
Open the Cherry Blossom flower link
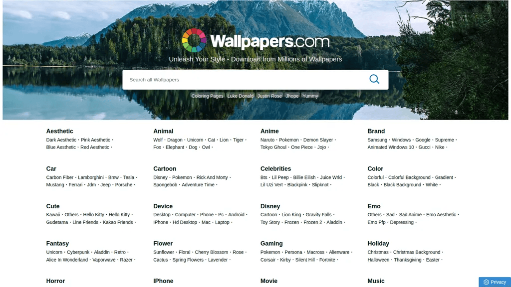tap(211, 252)
